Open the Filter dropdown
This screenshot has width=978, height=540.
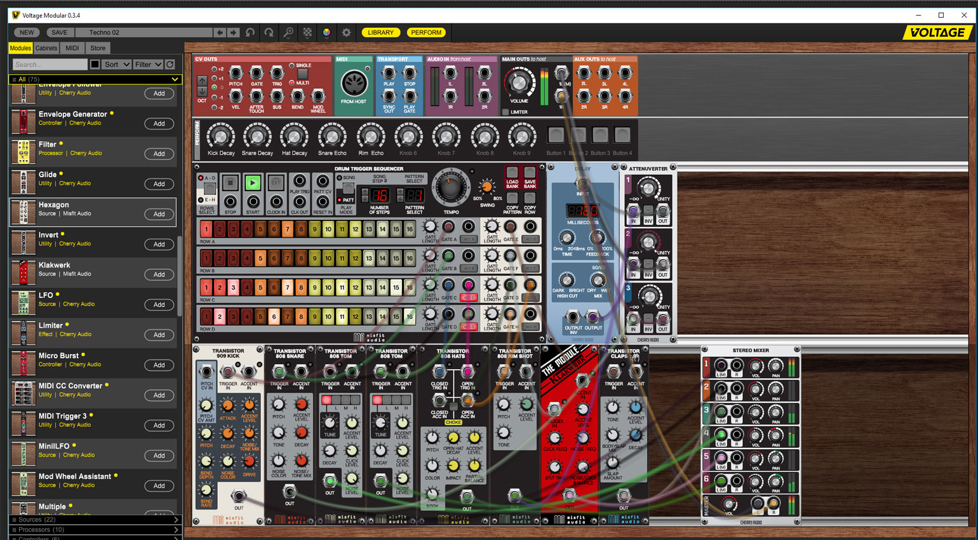coord(149,64)
